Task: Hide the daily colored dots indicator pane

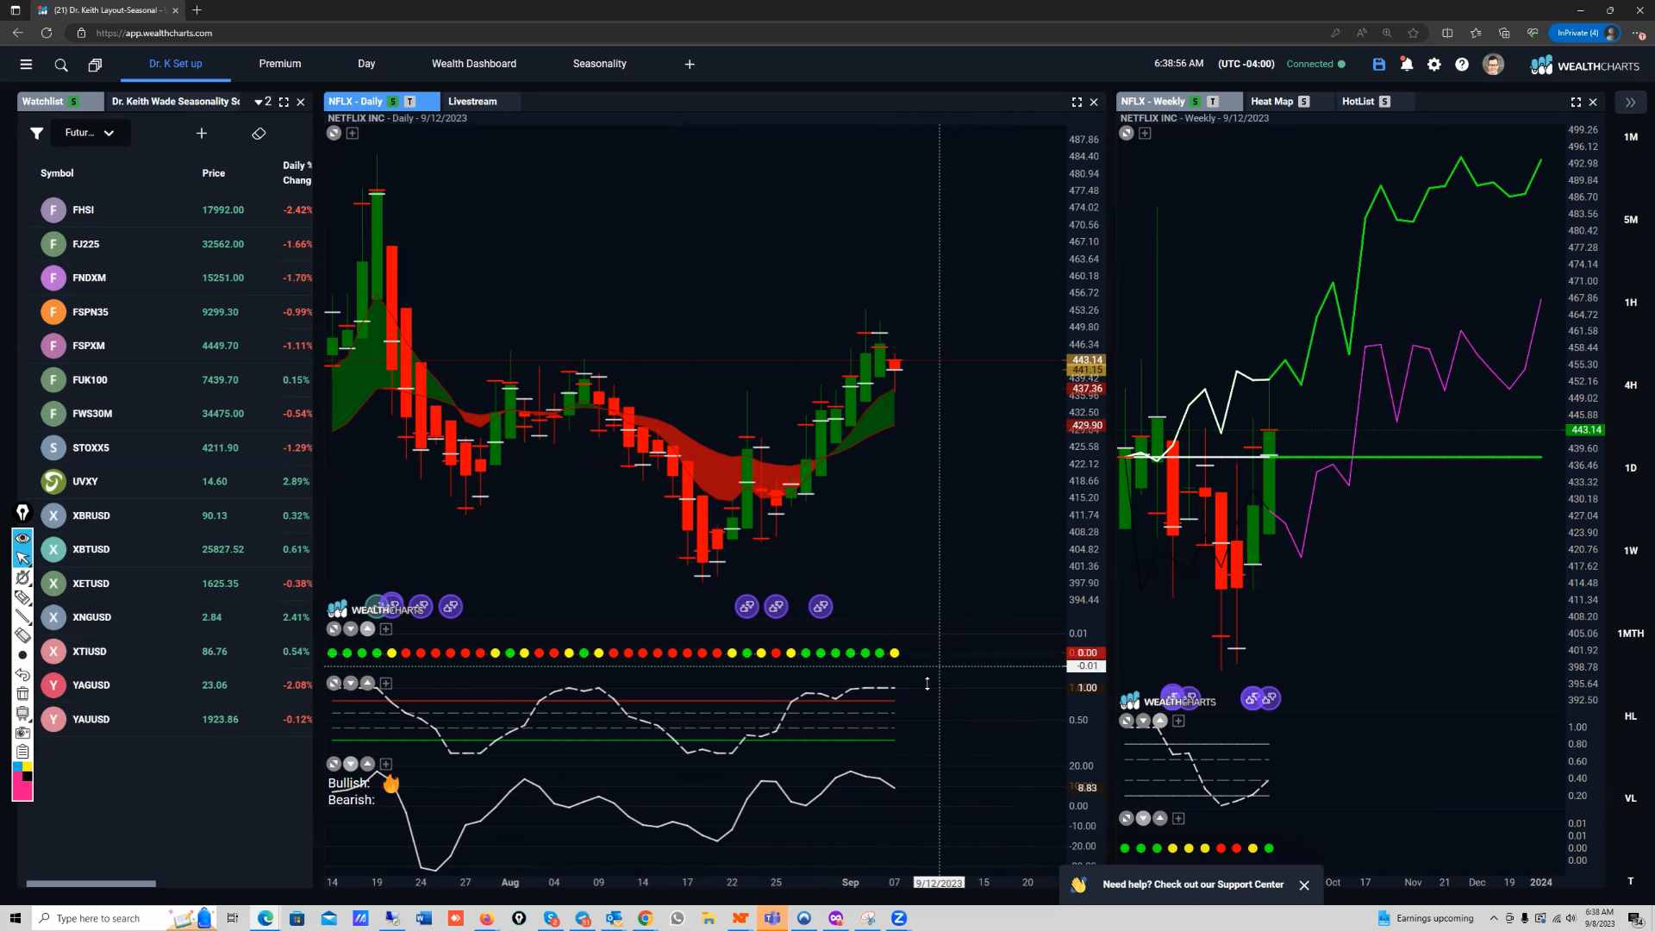Action: [334, 629]
